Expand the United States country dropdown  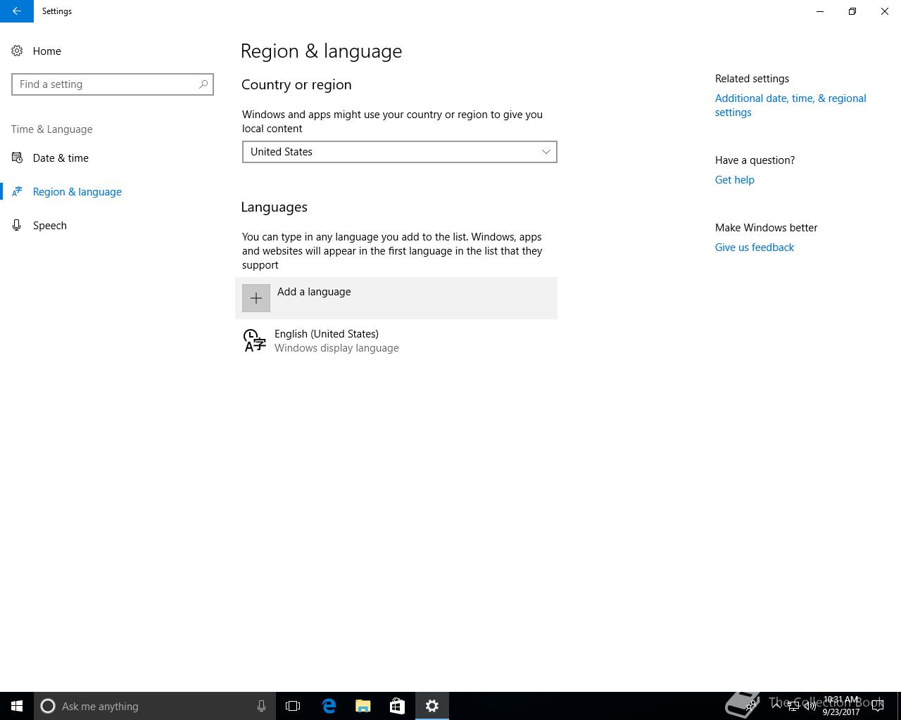(x=400, y=152)
